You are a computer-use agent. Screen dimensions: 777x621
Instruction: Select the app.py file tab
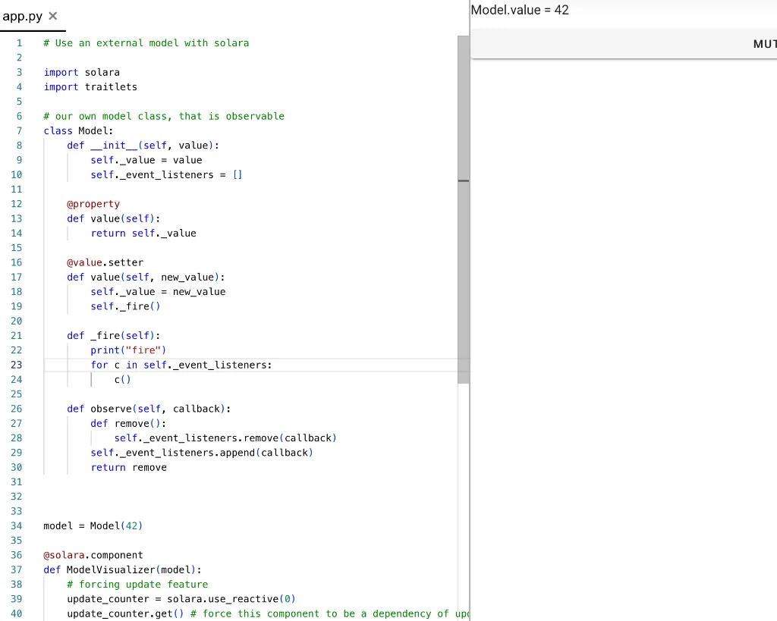pos(23,16)
